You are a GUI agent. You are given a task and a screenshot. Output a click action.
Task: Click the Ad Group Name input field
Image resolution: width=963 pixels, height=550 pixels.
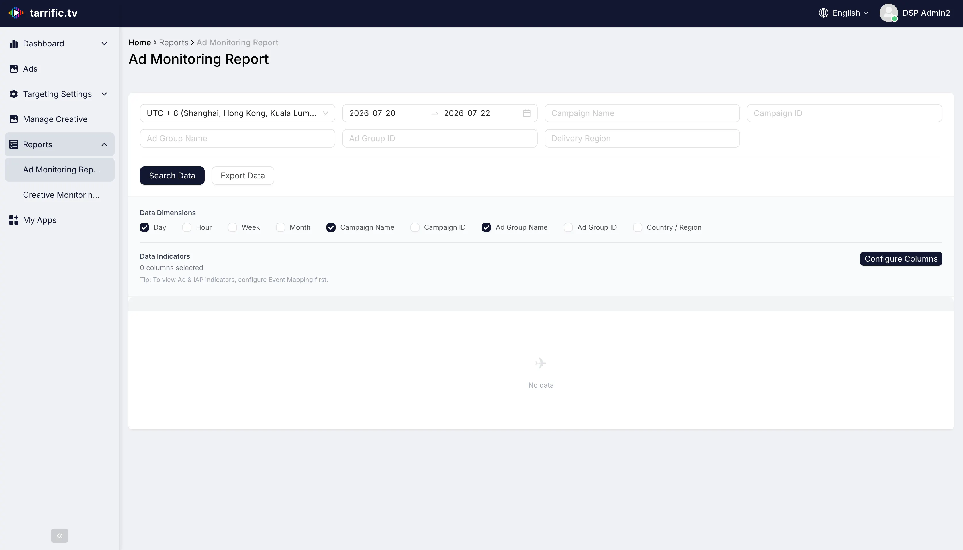[237, 139]
